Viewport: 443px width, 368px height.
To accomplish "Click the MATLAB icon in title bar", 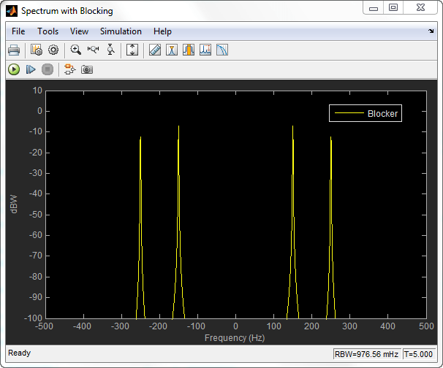I will (12, 11).
